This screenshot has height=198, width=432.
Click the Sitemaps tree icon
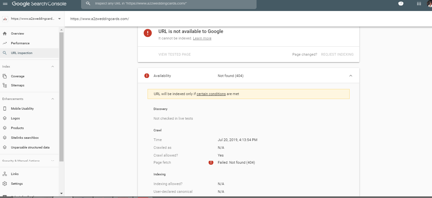pos(5,85)
